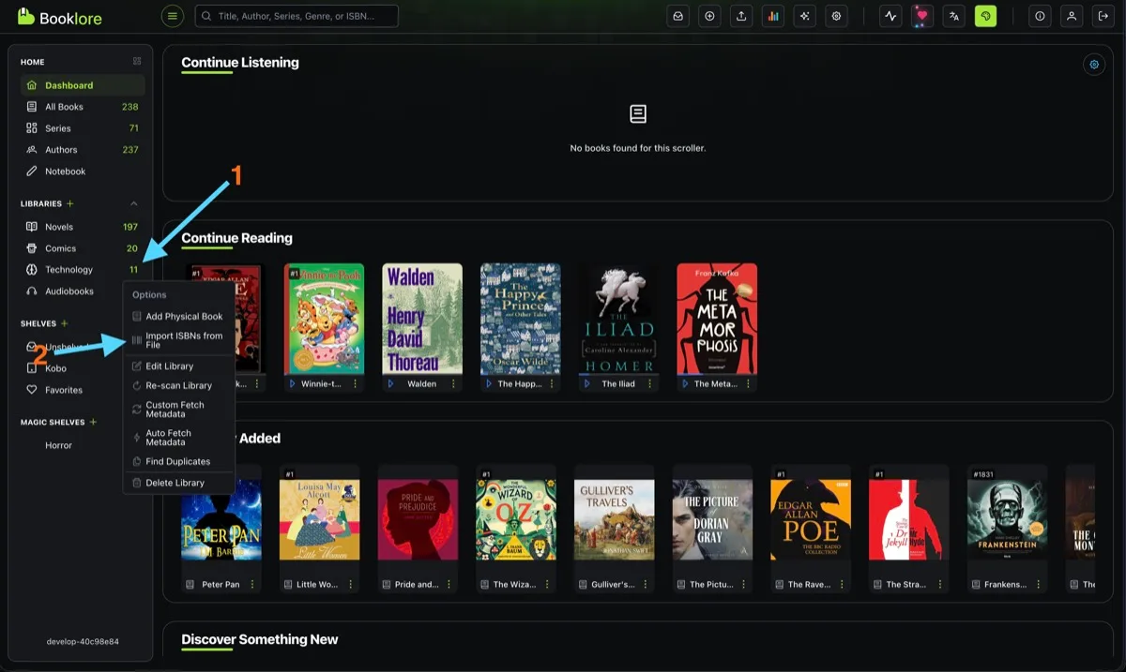Open the statistics bar chart icon

click(x=773, y=16)
